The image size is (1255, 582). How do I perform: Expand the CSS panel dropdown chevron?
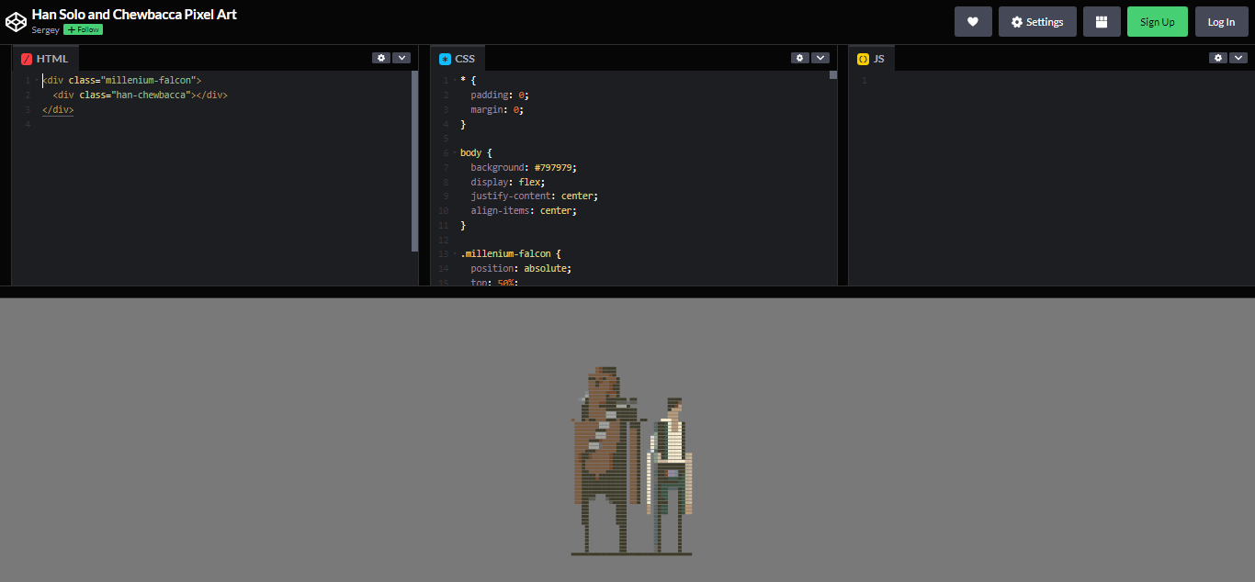820,57
